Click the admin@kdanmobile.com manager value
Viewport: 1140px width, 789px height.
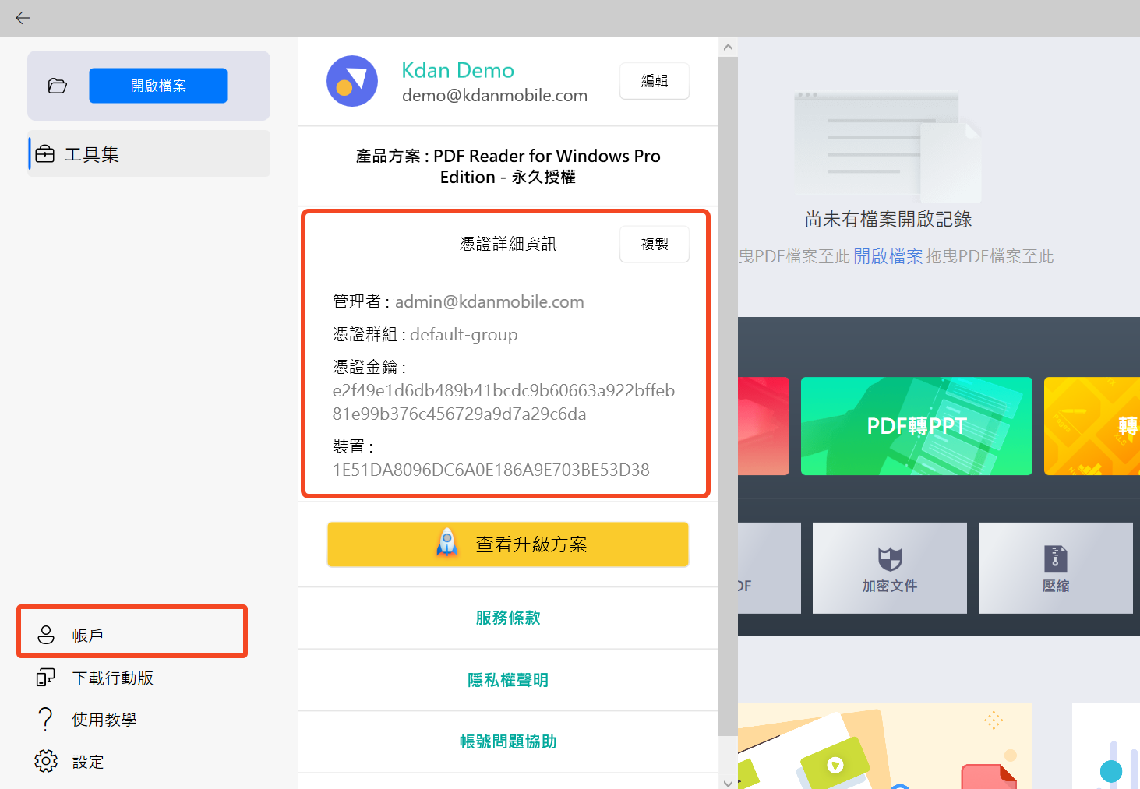[489, 301]
